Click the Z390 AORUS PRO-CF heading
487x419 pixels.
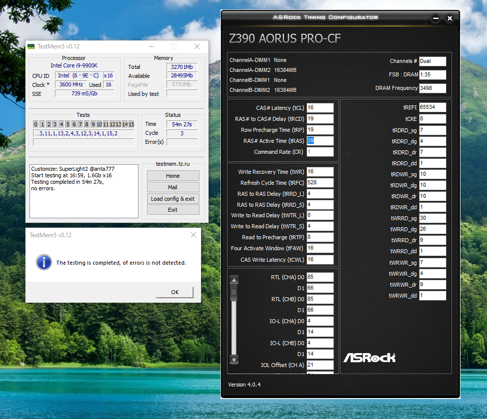[285, 38]
